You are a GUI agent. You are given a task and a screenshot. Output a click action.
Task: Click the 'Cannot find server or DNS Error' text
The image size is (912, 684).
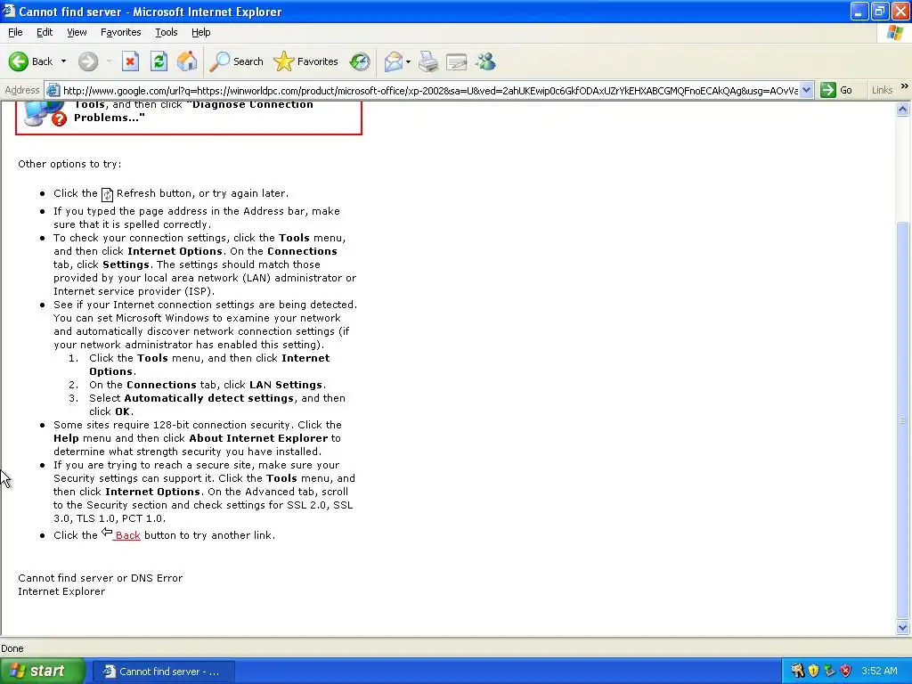(100, 578)
